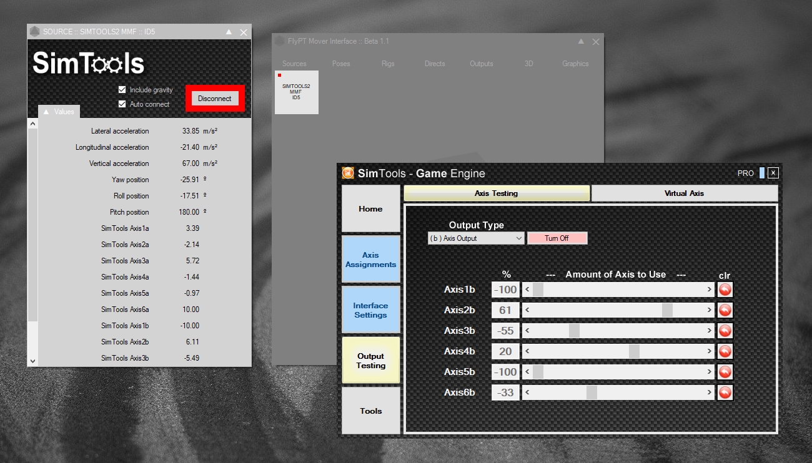
Task: Open the Graphics tab in FlyPT Mover
Action: tap(575, 64)
